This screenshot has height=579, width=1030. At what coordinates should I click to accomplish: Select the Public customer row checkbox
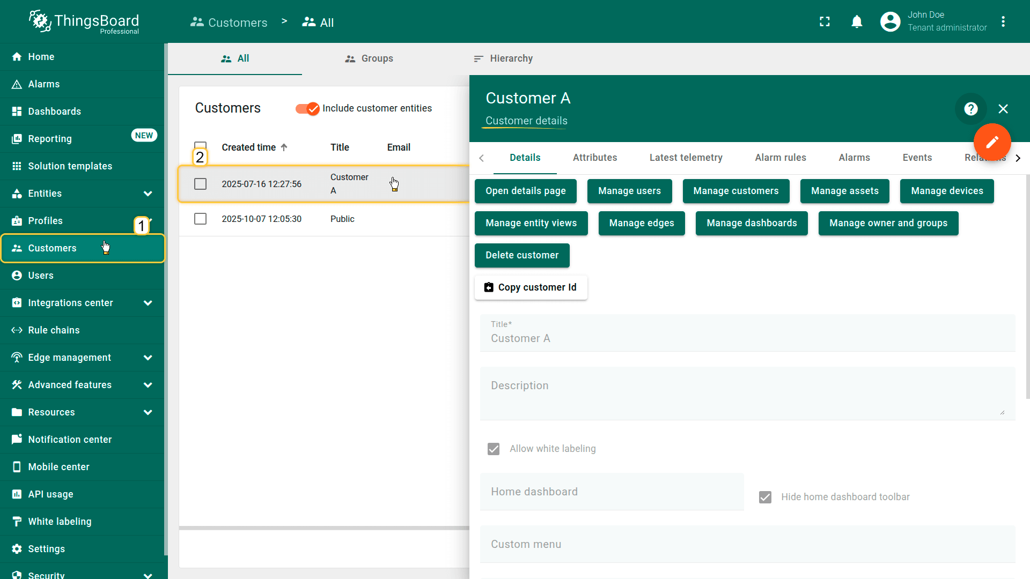tap(200, 219)
